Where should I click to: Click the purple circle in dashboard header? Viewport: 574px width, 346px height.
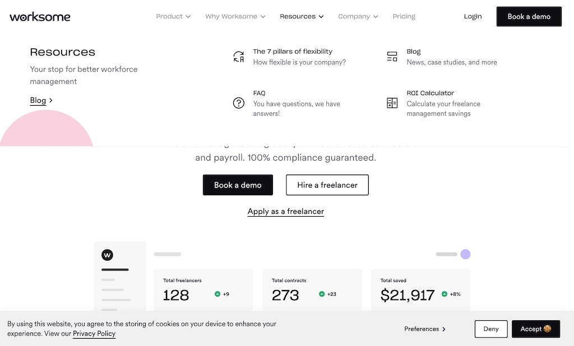pyautogui.click(x=465, y=254)
